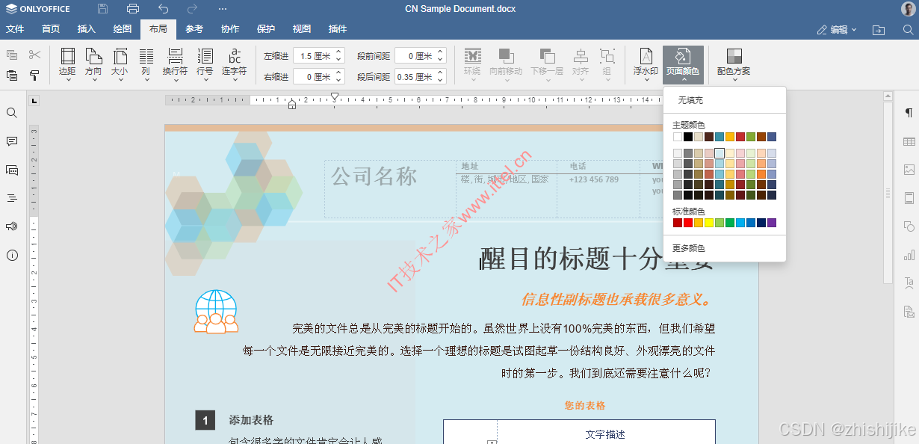Pick the yellow swatch in standard colors
This screenshot has width=919, height=444.
[x=709, y=223]
